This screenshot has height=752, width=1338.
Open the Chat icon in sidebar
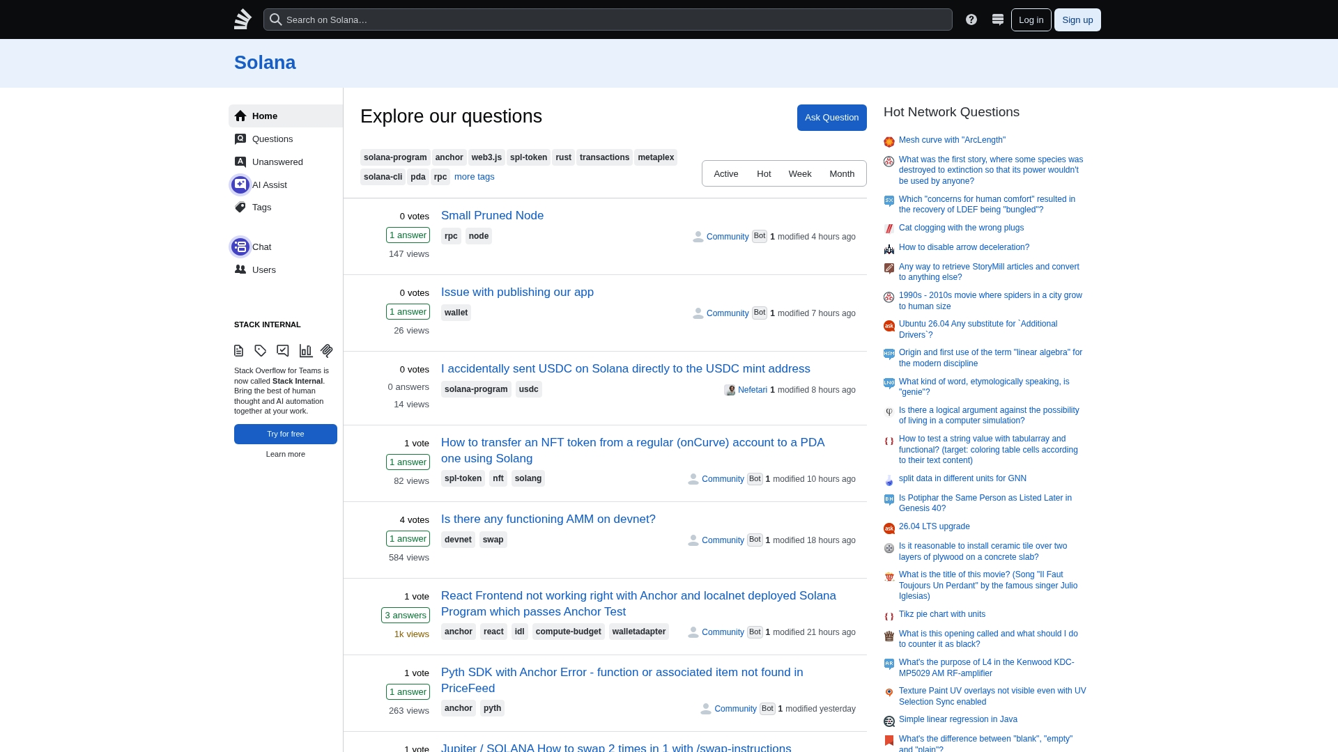point(240,246)
